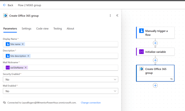Open the Code view tab
This screenshot has height=111, width=185.
point(42,29)
